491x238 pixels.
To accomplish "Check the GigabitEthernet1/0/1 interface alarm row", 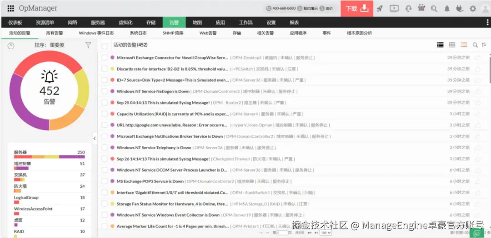I will tap(105, 192).
